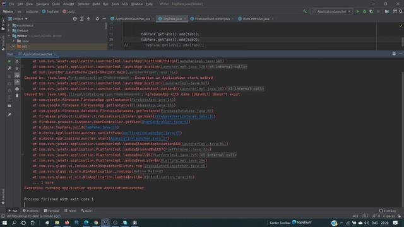Open Project view dropdown

pos(18,19)
